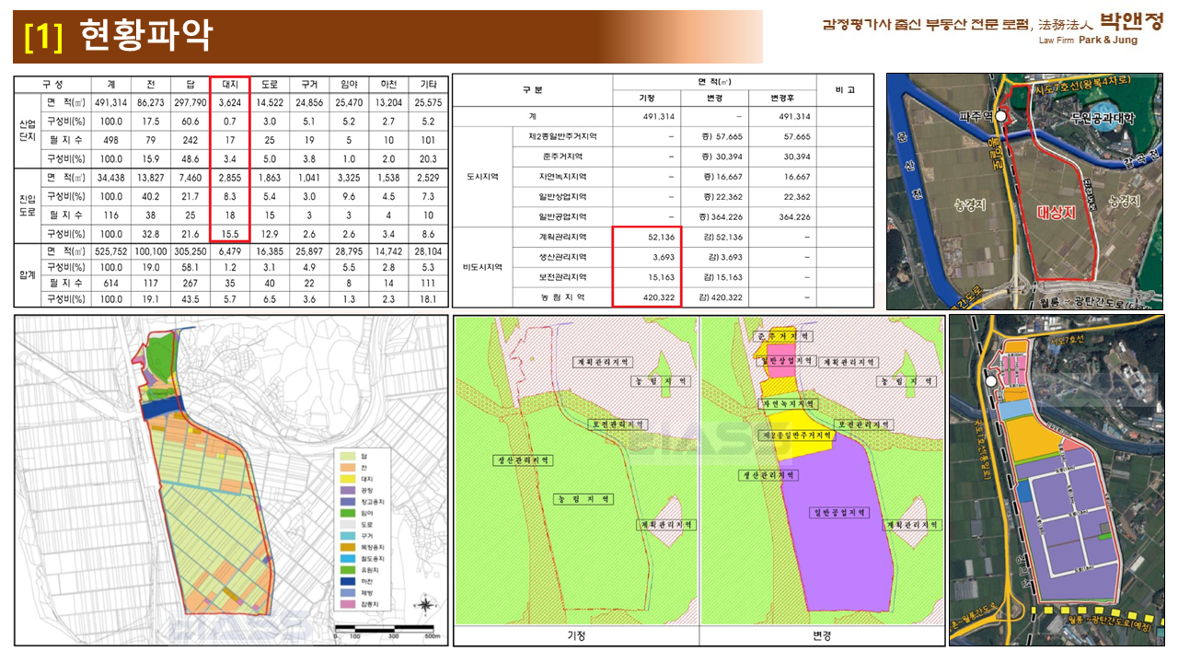1178x663 pixels.
Task: Click the white 파주역 station marker on the aerial map
Action: coord(1002,117)
